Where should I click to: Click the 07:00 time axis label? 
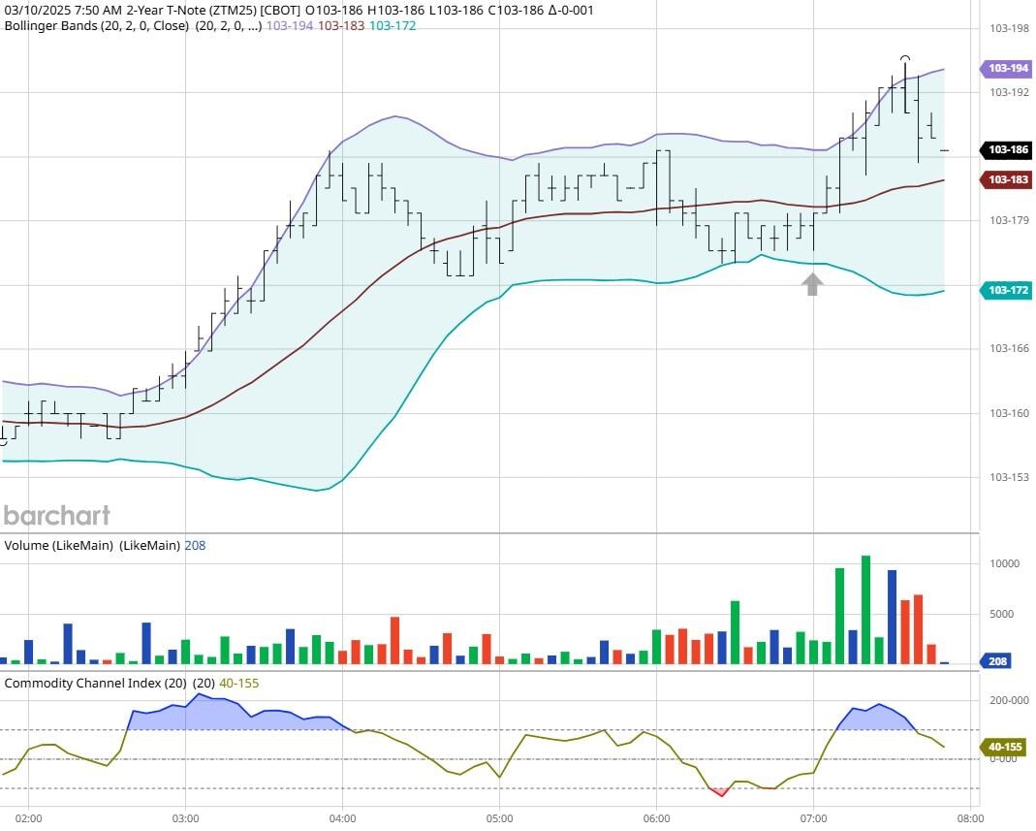[x=812, y=817]
